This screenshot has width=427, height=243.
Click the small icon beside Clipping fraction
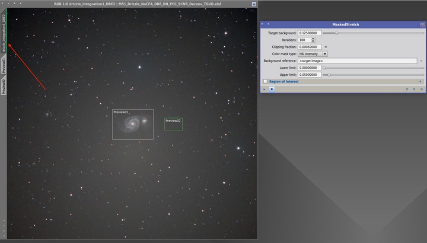coord(326,47)
